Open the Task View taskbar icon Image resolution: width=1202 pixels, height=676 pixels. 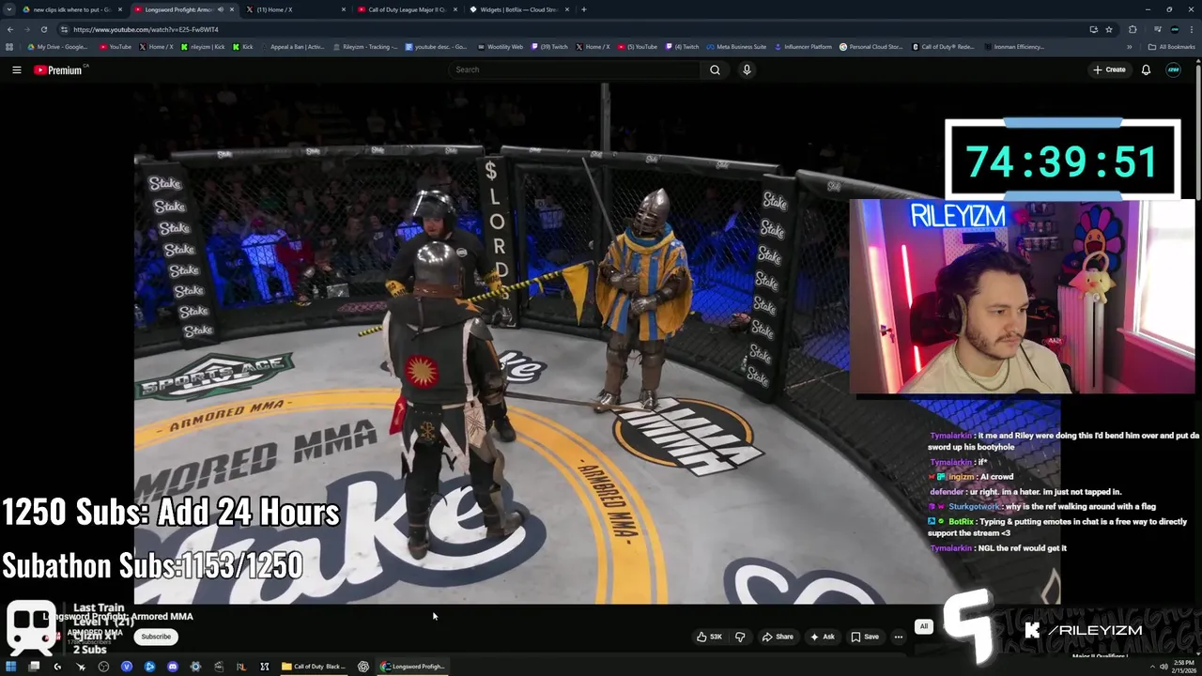tap(34, 667)
